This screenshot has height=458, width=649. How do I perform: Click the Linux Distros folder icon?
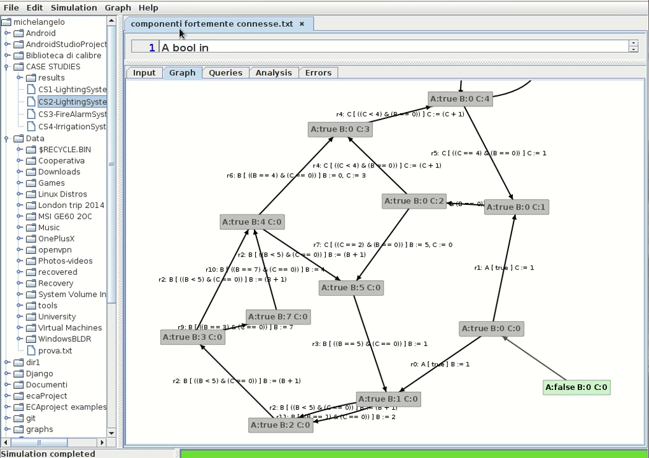[31, 195]
